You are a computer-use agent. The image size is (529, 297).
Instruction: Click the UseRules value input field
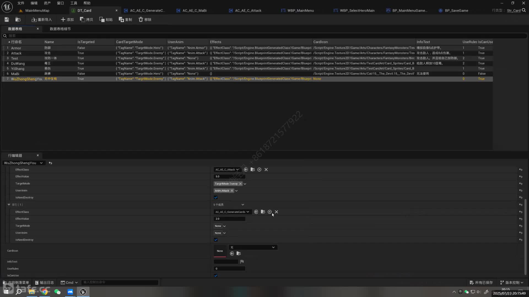(229, 269)
